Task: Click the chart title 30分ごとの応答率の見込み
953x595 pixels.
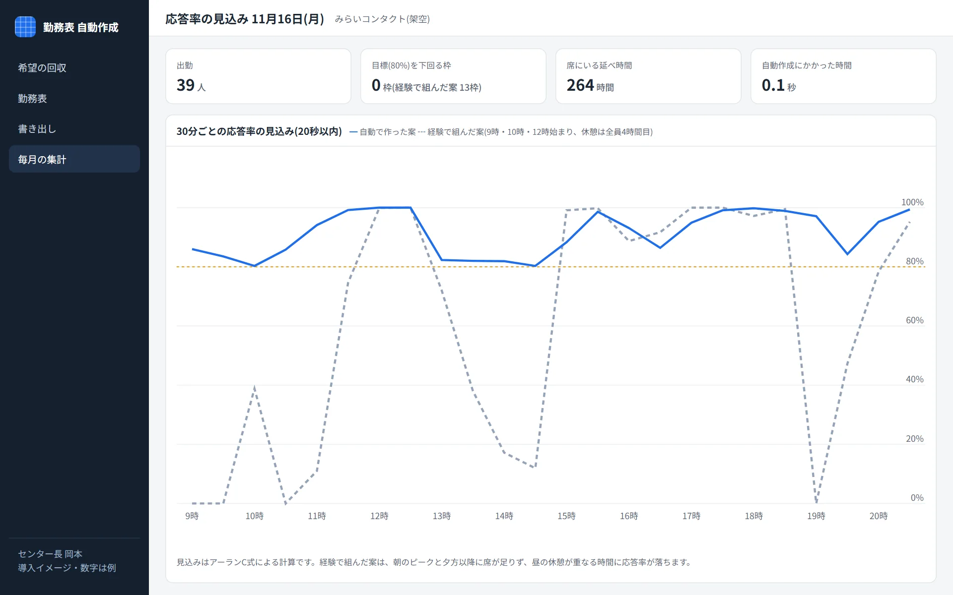Action: [x=259, y=131]
